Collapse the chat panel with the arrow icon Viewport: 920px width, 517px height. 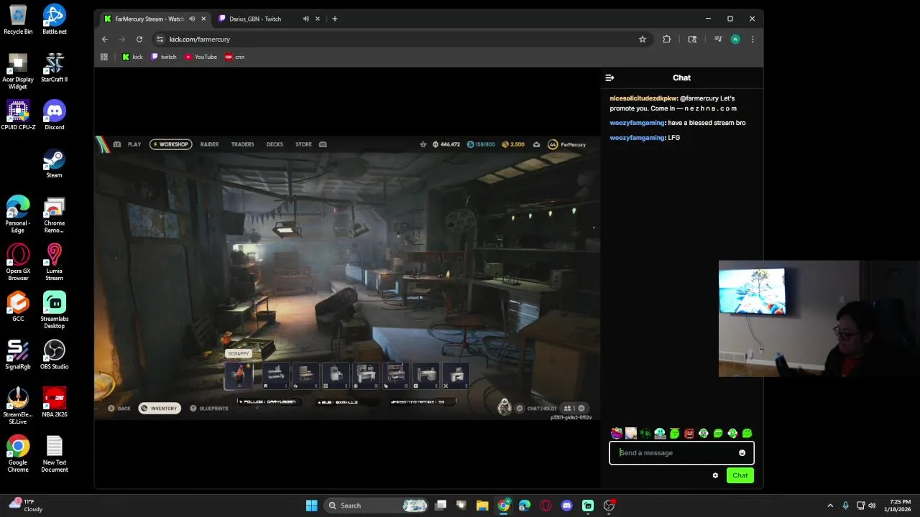[x=609, y=78]
